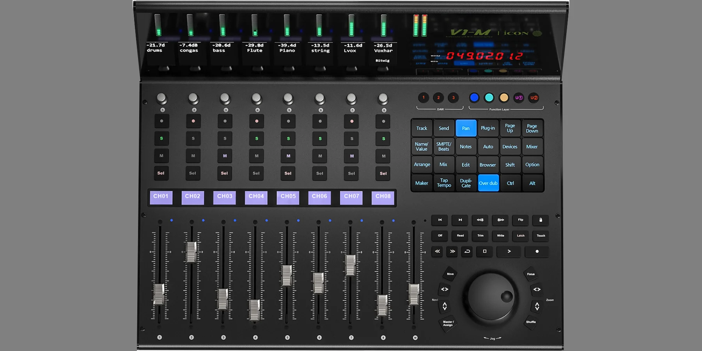
Task: Click the large jog wheel
Action: tap(491, 299)
